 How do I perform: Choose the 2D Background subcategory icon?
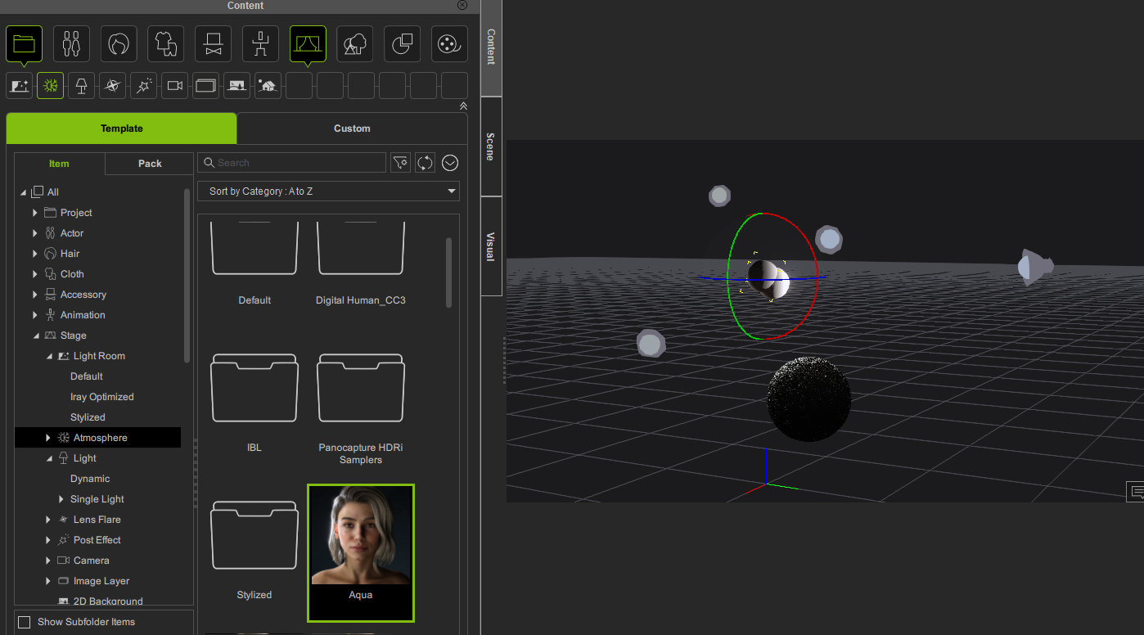(237, 85)
